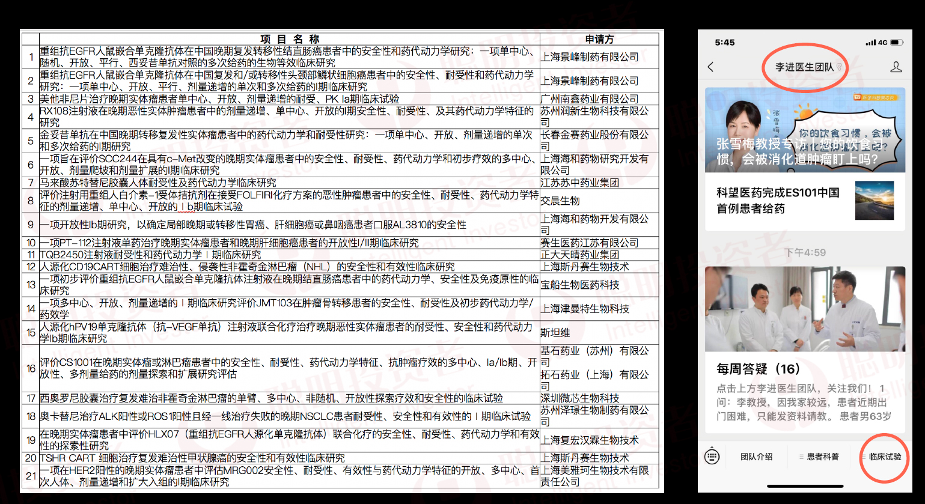Select the 苏州泽璟生物制药有限公司 cell
This screenshot has height=504, width=925.
[599, 416]
